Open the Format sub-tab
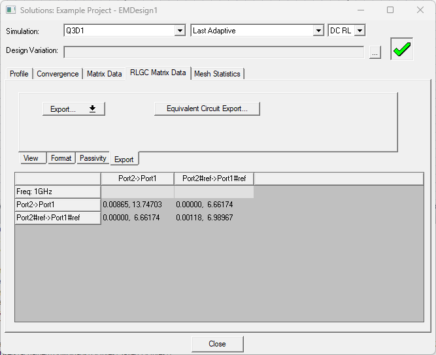This screenshot has height=355, width=436. point(61,158)
